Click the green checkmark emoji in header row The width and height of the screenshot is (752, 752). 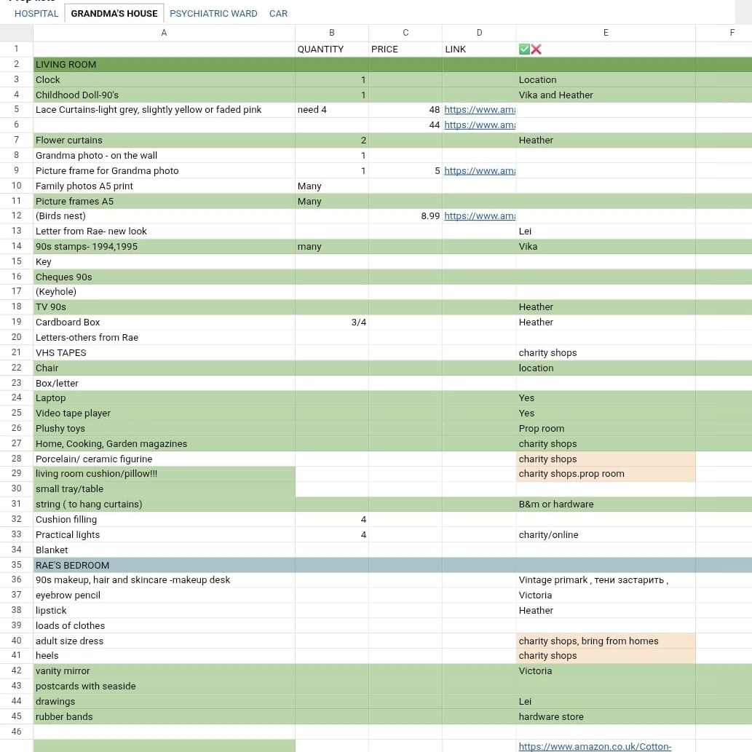click(x=524, y=50)
